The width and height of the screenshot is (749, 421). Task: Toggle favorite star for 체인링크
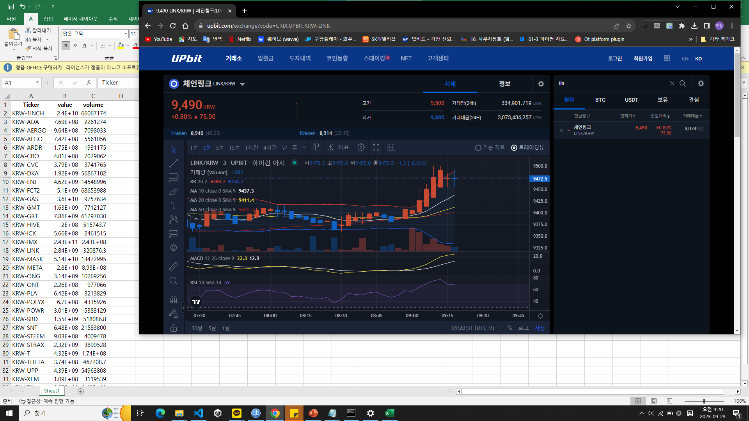click(x=561, y=130)
